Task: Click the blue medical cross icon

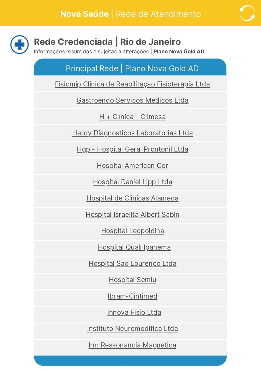Action: [19, 45]
